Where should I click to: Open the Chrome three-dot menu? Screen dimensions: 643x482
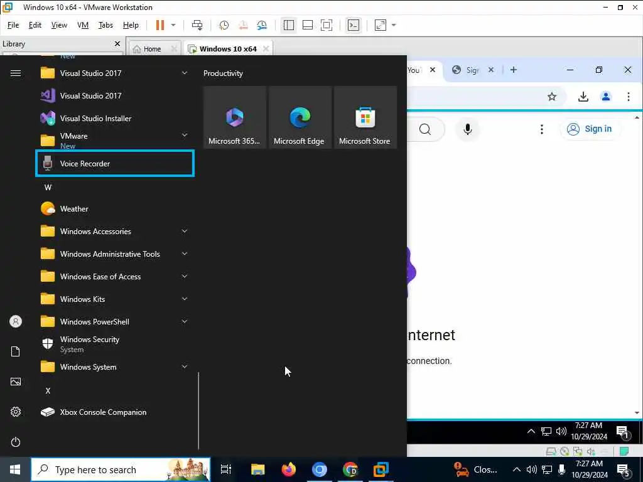point(628,97)
